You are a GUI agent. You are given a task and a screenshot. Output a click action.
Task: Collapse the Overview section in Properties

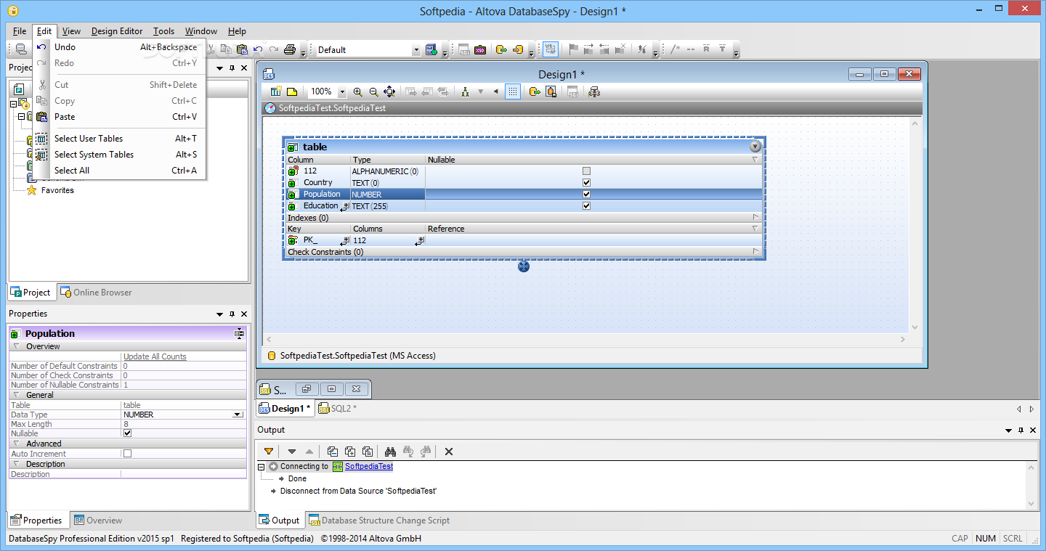pos(16,347)
